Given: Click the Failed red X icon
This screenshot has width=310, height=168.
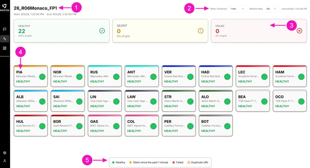Looking at the screenshot, I should click(x=299, y=31).
